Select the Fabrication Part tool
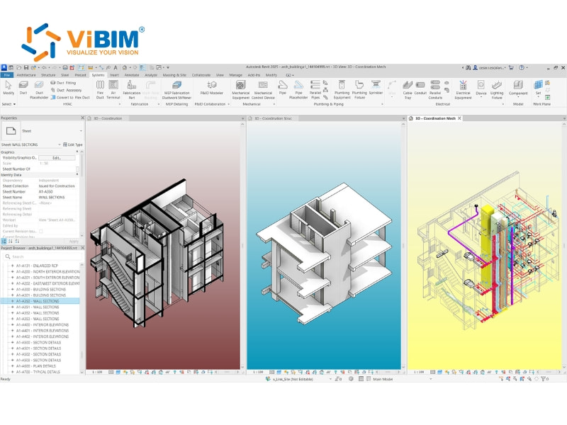Image resolution: width=567 pixels, height=425 pixels. [x=131, y=90]
